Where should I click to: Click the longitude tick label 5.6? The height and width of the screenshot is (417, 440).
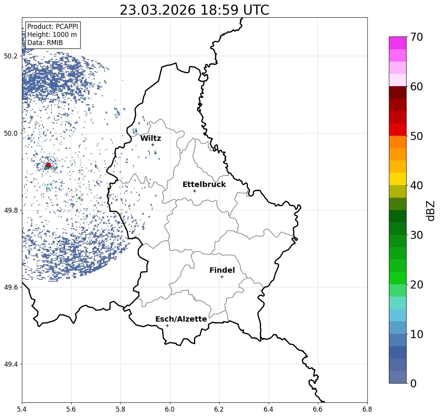[x=71, y=409]
